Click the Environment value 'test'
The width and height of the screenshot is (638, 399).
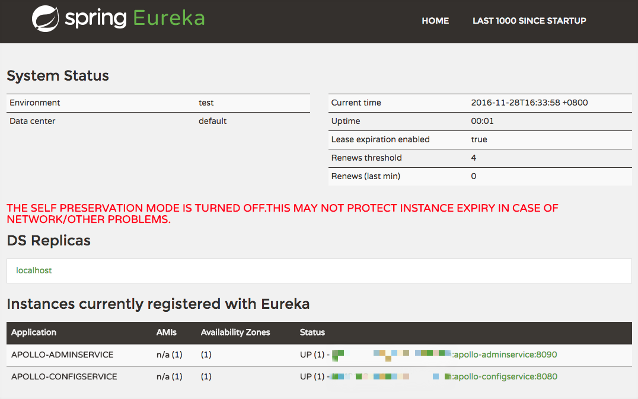206,103
